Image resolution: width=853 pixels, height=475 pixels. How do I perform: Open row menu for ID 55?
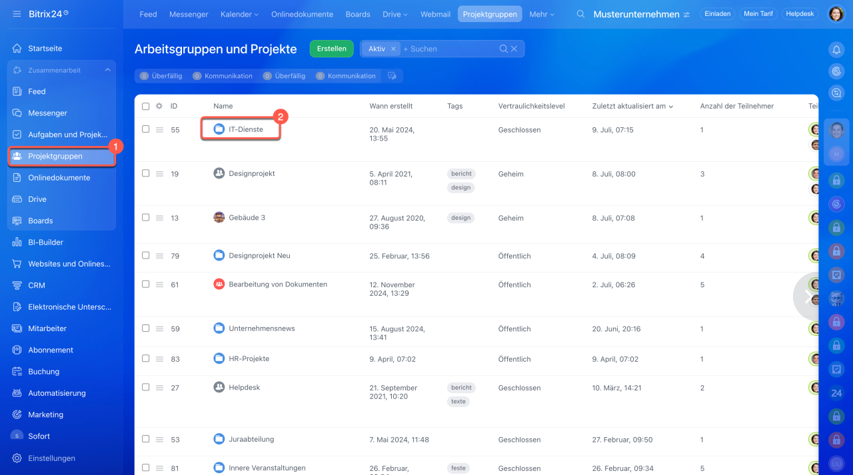coord(160,130)
